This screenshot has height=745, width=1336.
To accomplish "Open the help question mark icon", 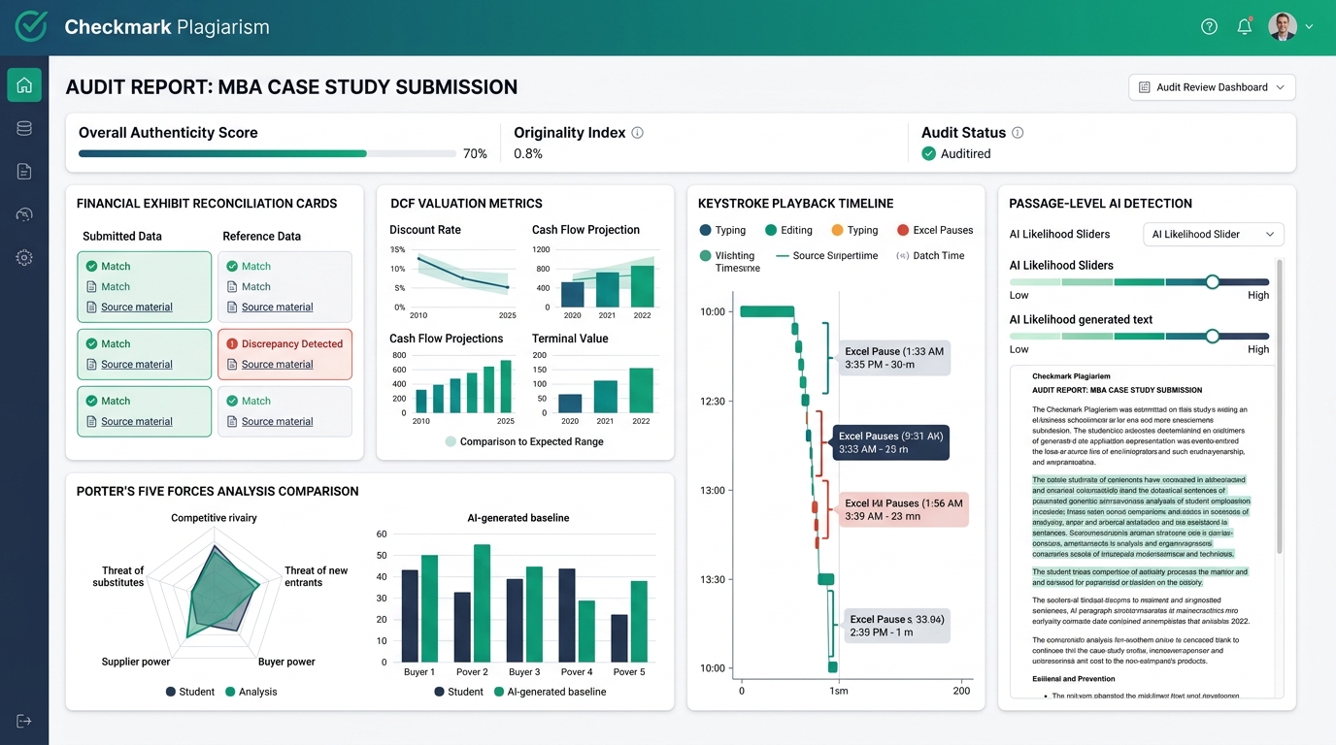I will [x=1209, y=27].
